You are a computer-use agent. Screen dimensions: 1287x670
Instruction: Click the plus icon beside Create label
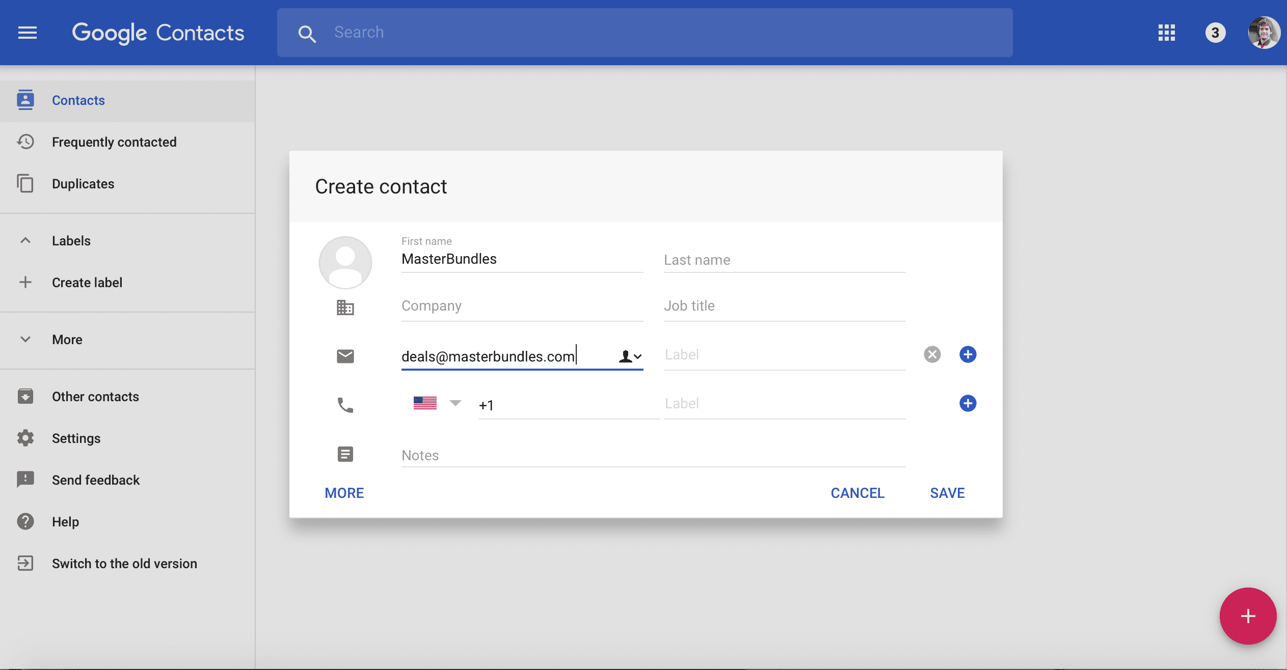25,282
